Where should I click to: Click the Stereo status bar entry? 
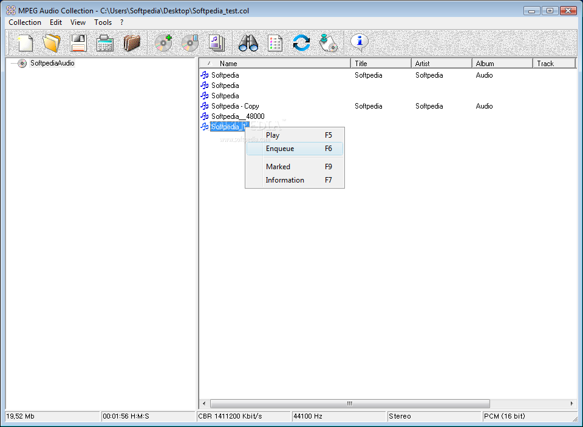(434, 417)
